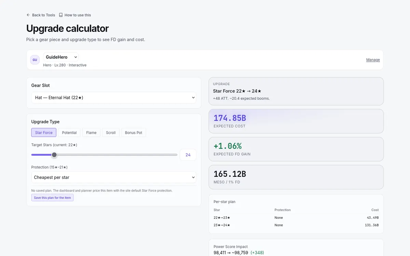Open the How to use this link
This screenshot has height=256, width=410.
[x=75, y=15]
